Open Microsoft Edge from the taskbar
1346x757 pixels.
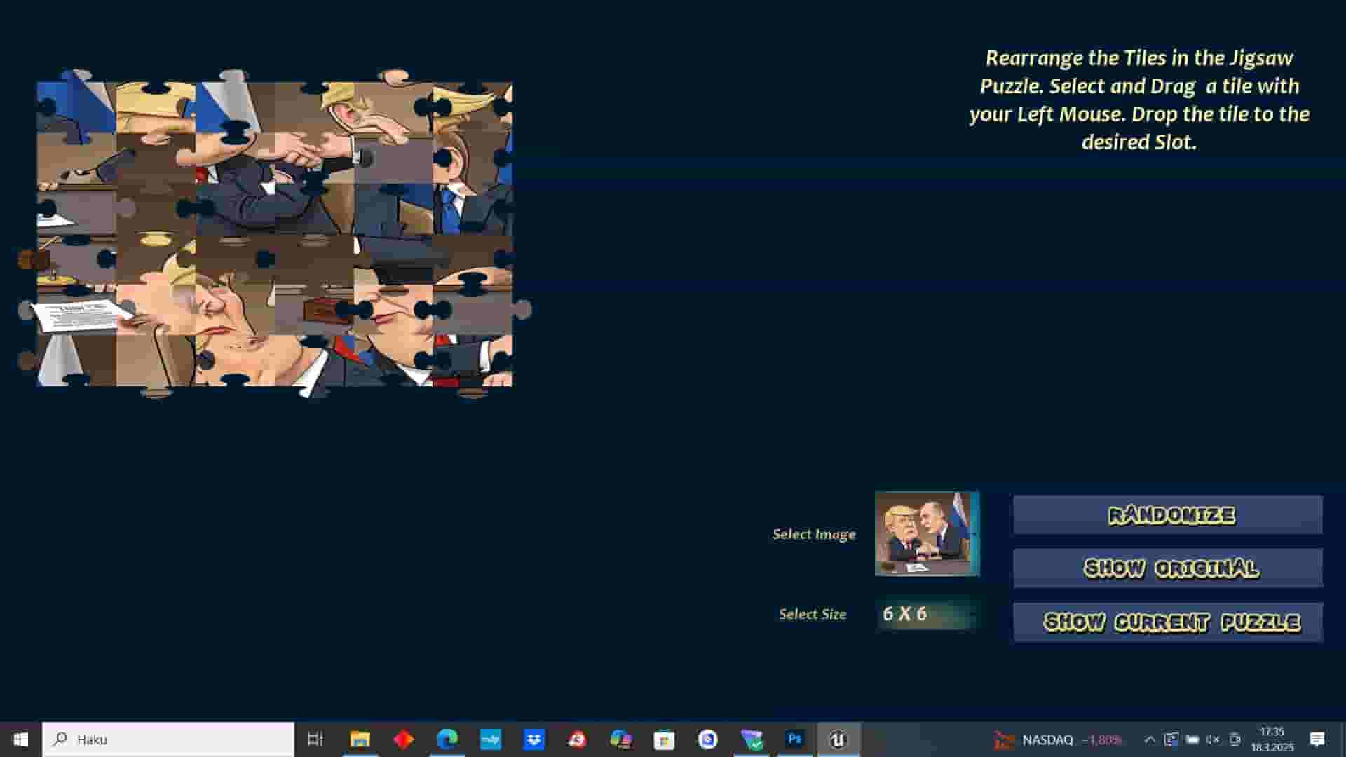point(447,739)
